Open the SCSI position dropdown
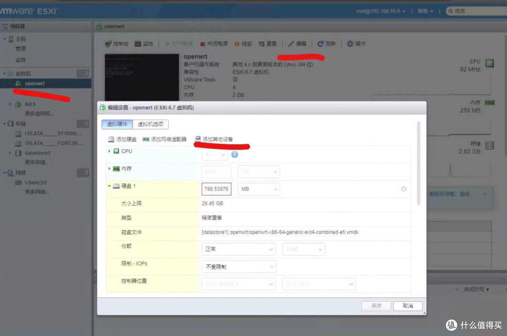 [x=319, y=284]
